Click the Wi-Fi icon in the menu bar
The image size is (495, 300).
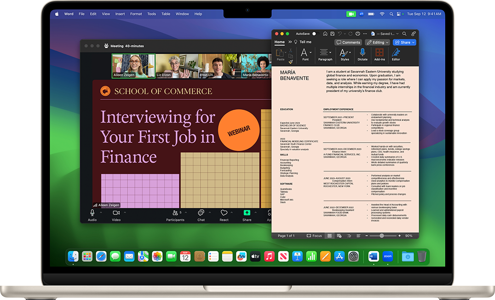[382, 14]
